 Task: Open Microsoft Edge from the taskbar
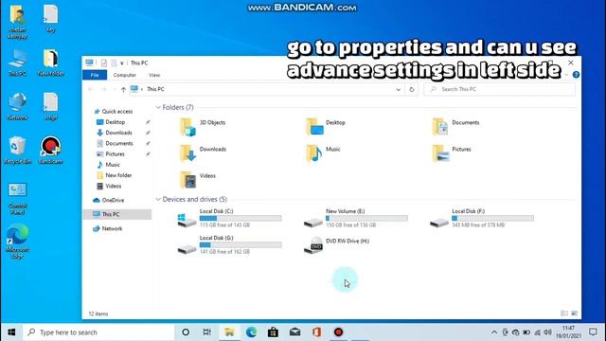point(251,332)
